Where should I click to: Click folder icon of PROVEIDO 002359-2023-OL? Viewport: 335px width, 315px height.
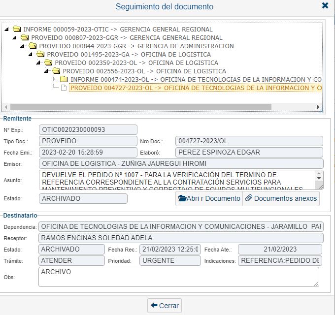pos(48,63)
